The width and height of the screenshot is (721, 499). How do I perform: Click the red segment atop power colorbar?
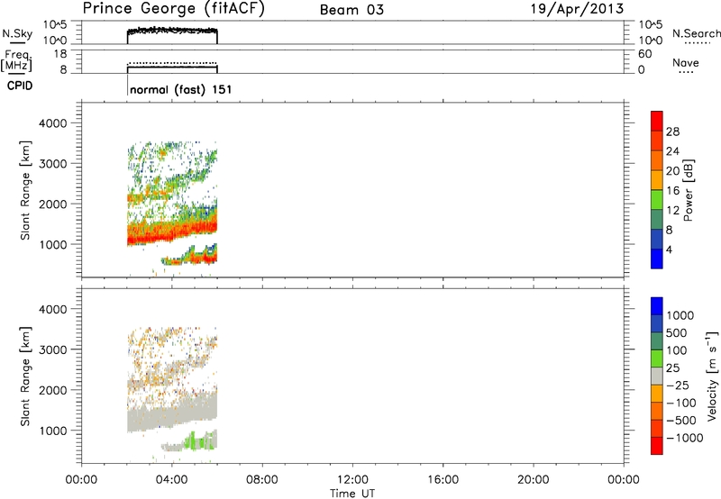pyautogui.click(x=657, y=121)
